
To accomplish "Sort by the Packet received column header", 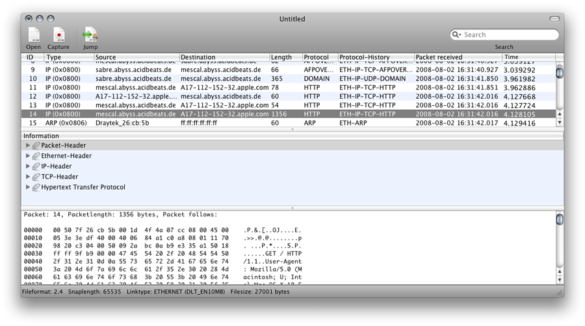I will (x=458, y=57).
